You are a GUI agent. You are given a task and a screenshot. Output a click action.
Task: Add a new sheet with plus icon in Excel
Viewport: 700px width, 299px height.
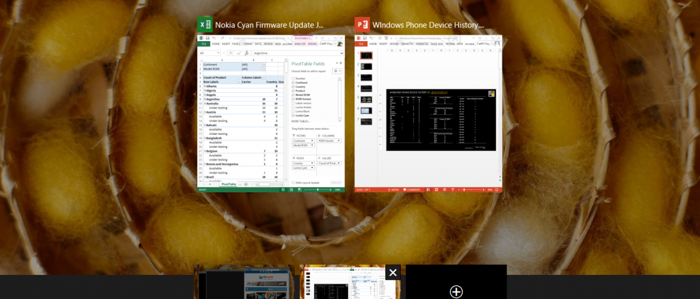click(246, 184)
